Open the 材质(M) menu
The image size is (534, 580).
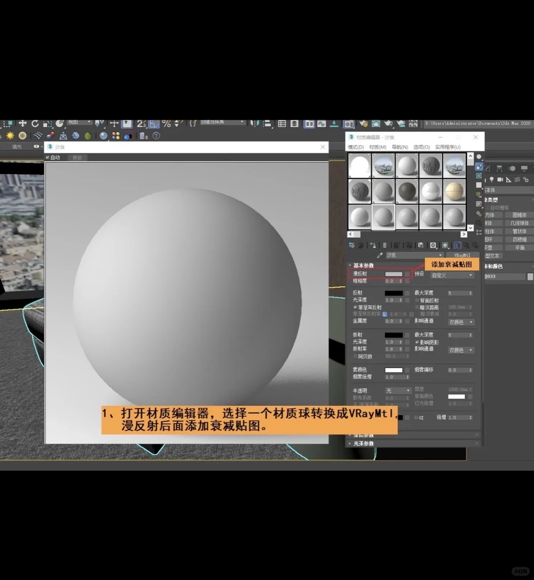(377, 147)
